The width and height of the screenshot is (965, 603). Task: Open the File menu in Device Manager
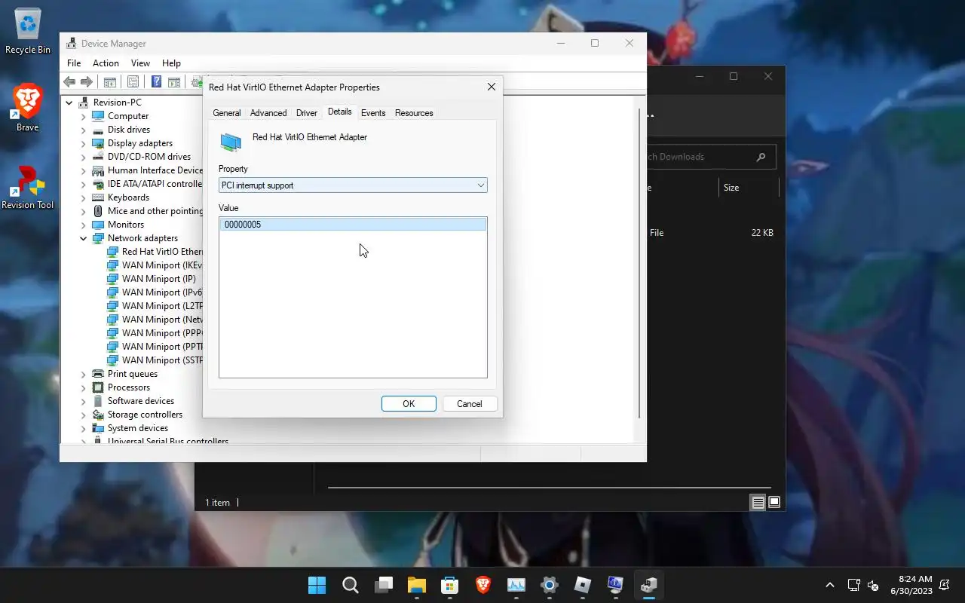tap(74, 63)
